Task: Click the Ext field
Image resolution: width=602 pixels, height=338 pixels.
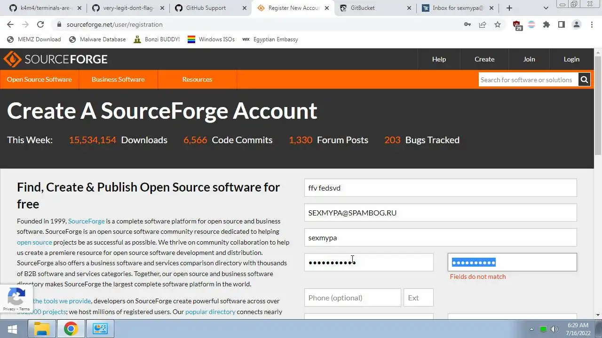Action: (418, 298)
